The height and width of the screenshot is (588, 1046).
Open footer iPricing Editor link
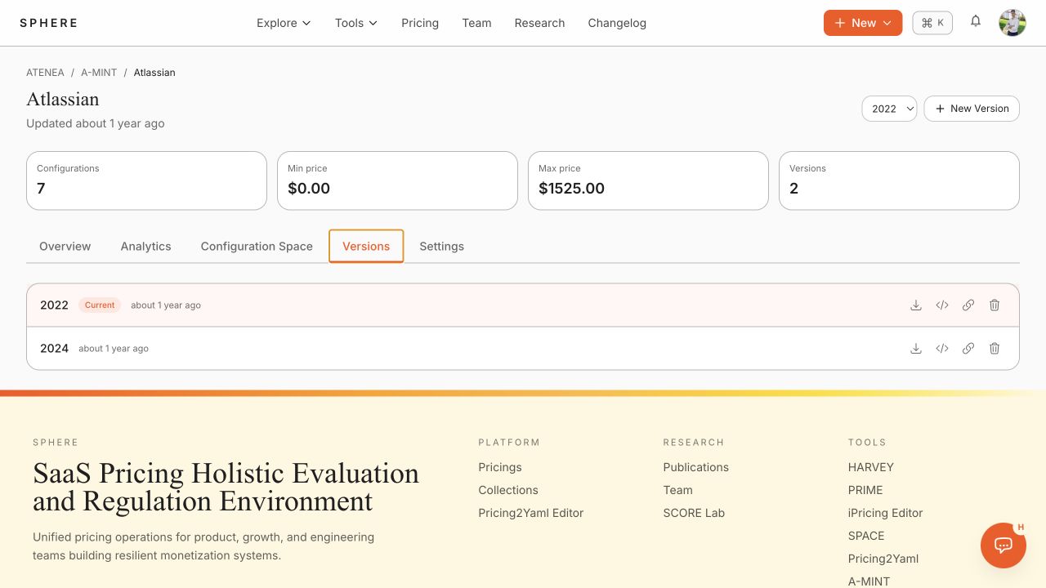point(885,513)
